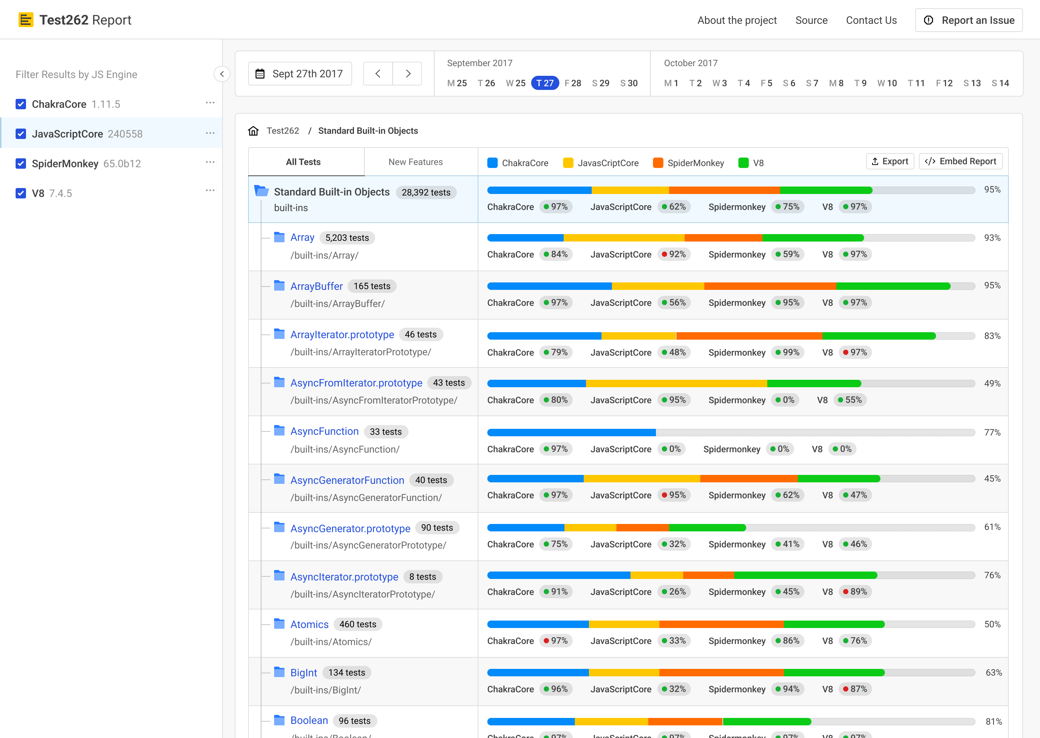Click the Test262 Report logo icon
Screen dimensions: 1040x738
pos(26,20)
